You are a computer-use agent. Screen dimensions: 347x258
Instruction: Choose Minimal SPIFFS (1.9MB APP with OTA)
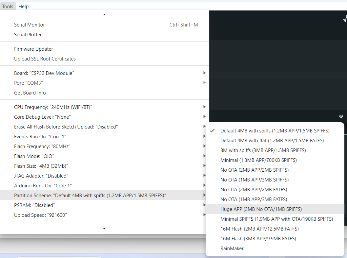pos(275,219)
